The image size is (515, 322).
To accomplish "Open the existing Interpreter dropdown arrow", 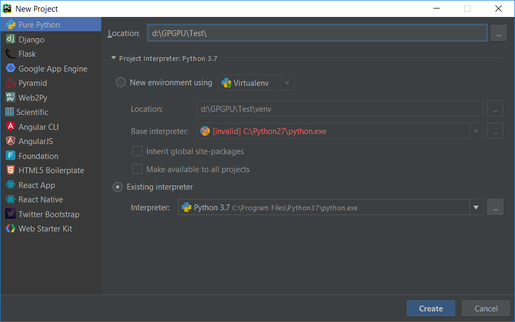I will click(x=476, y=208).
